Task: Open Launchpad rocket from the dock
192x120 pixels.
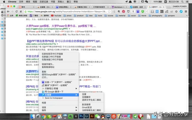Action: pyautogui.click(x=38, y=116)
